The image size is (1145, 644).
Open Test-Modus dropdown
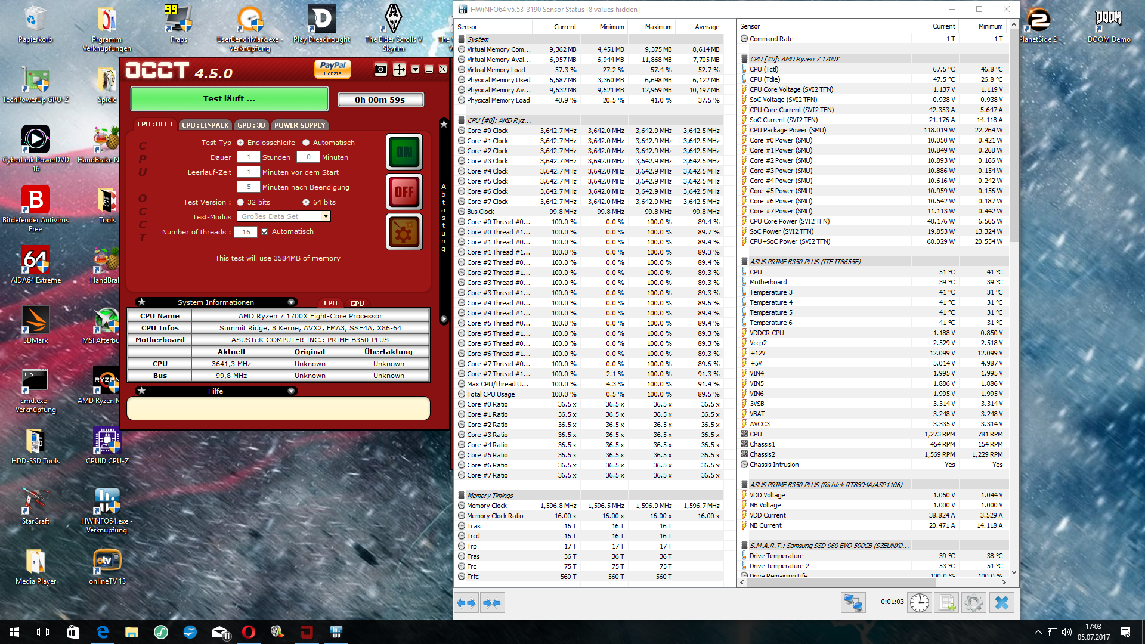326,216
